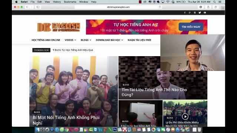Click the Safari address bar
Screen dimensions: 237x133
coord(118,7)
